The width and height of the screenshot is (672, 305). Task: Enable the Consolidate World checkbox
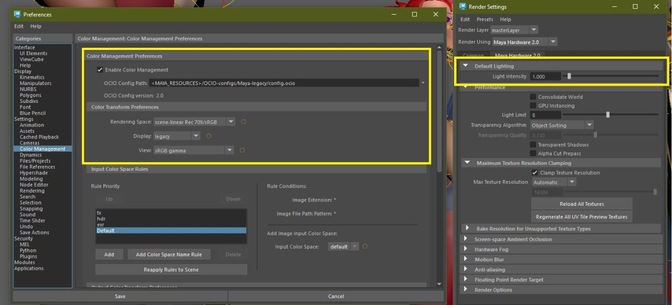point(533,97)
